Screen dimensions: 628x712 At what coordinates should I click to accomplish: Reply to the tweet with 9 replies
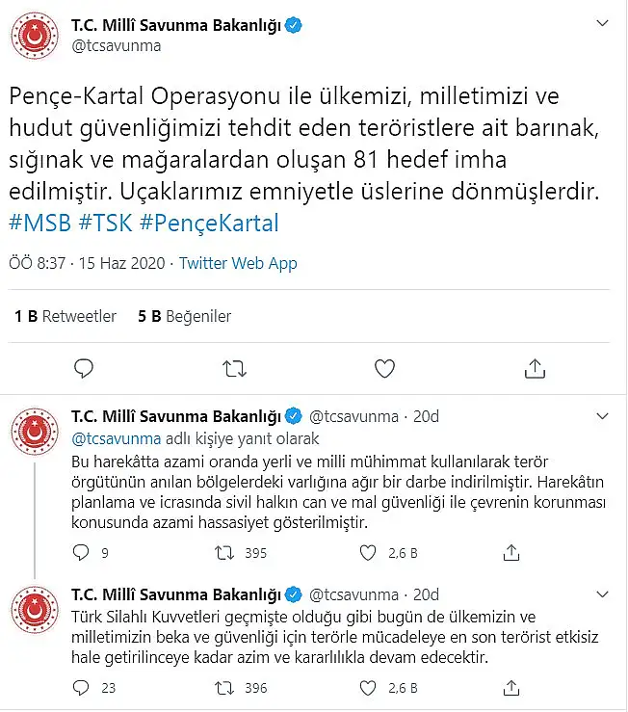click(81, 553)
